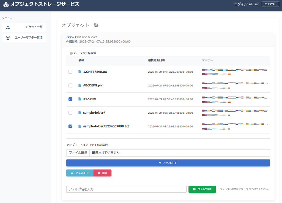Viewport: 282px width, 203px height.
Task: Uncheck the sample-folder/1234567890.txt checkbox
Action: [70, 126]
